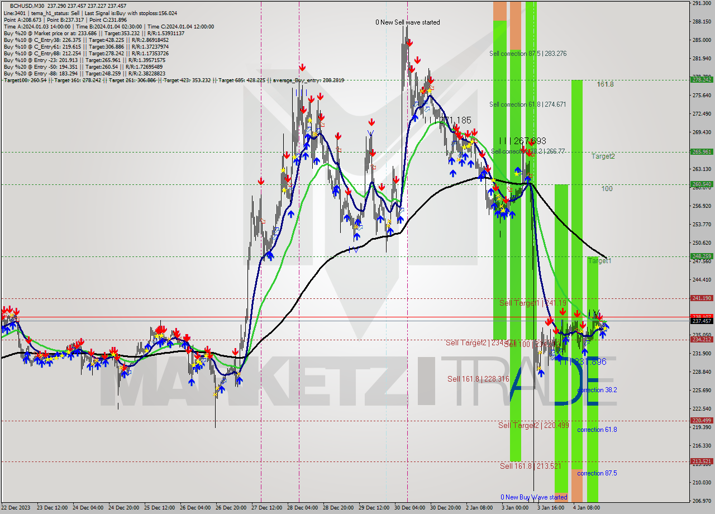
Task: Select the 248.259 green price tag
Action: (702, 256)
